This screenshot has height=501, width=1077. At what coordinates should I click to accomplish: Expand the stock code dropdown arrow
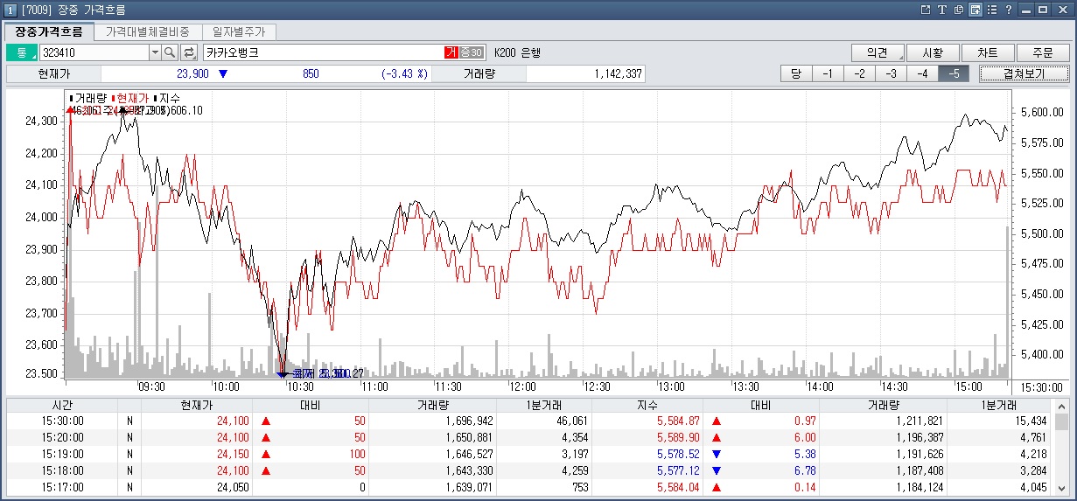pyautogui.click(x=156, y=52)
